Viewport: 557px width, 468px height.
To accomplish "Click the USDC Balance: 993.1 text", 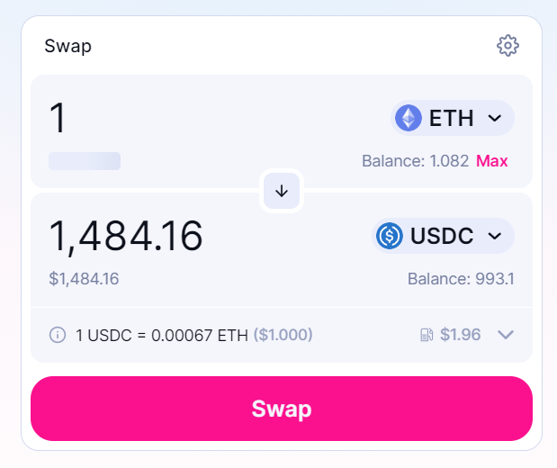I will [461, 278].
